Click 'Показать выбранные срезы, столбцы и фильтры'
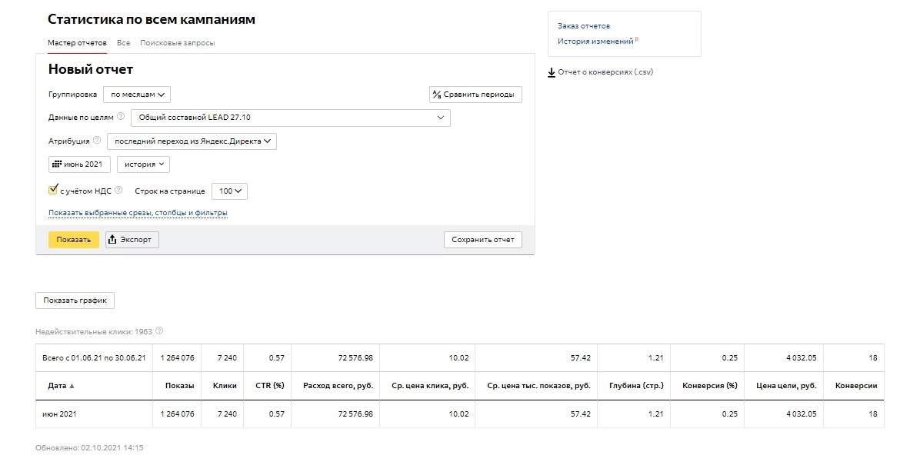The width and height of the screenshot is (900, 465). (138, 213)
